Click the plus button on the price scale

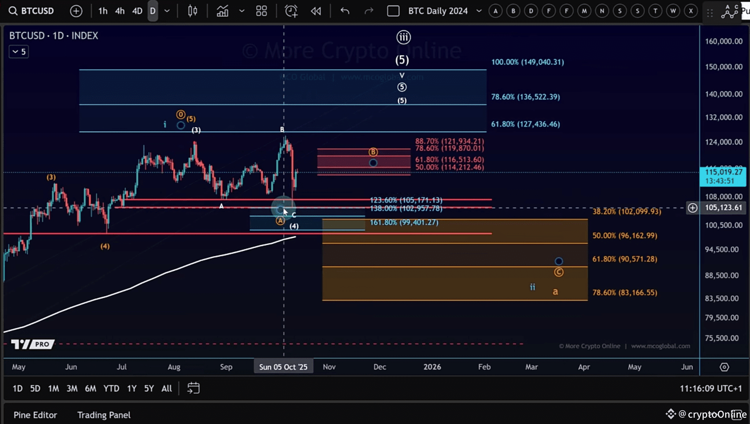tap(693, 208)
